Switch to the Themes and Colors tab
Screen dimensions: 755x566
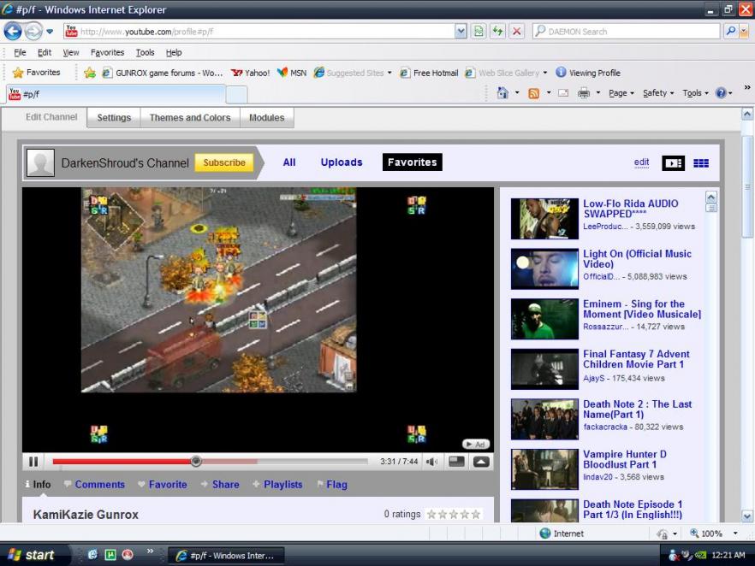pos(190,118)
